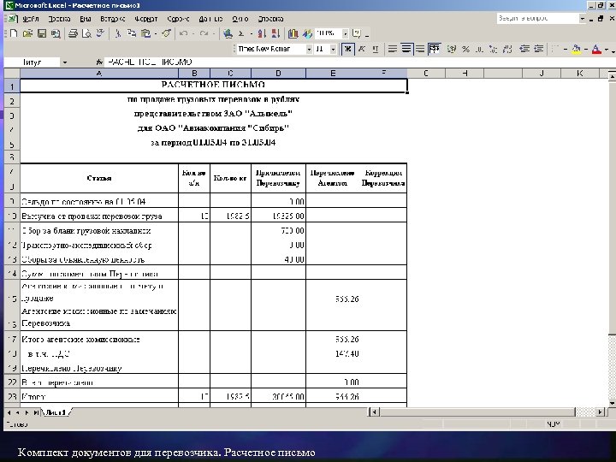Viewport: 616px width, 462px height.
Task: Click the Paste clipboard icon
Action: pos(145,33)
